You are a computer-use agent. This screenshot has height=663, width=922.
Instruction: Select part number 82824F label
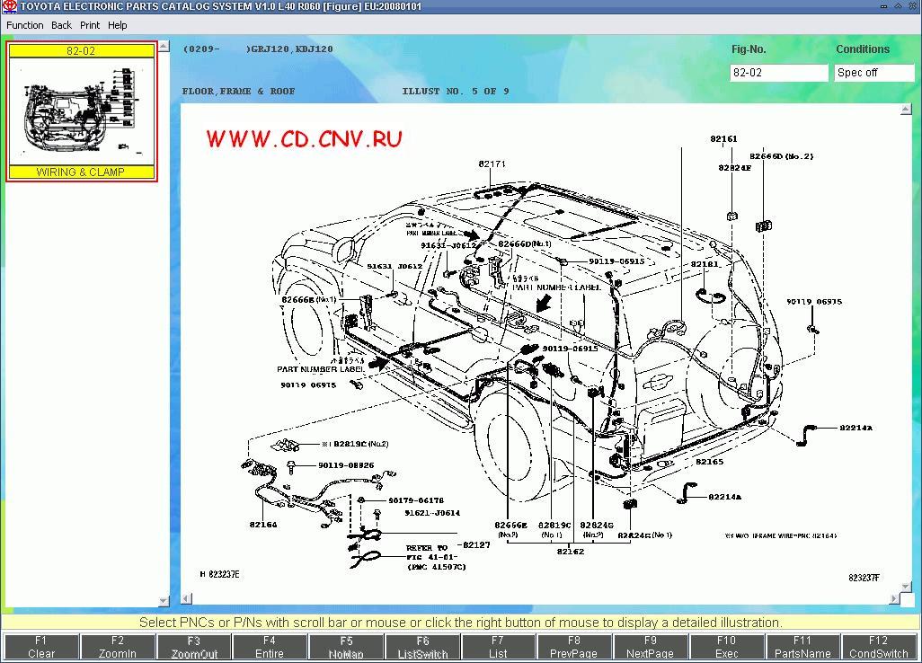tap(734, 167)
